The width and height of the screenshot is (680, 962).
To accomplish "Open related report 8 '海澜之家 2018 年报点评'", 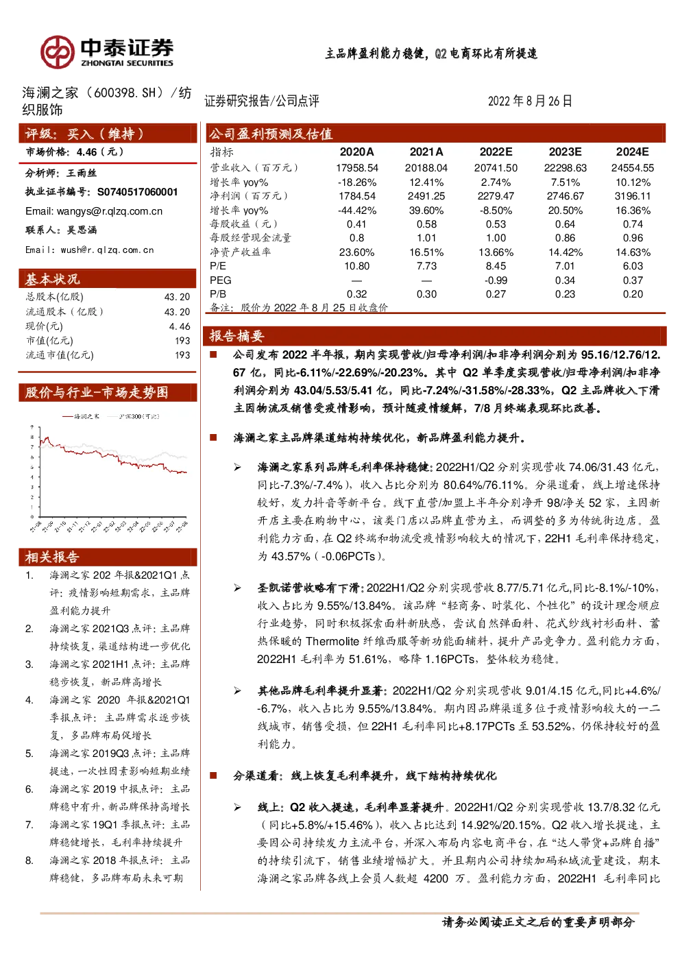I will click(119, 869).
